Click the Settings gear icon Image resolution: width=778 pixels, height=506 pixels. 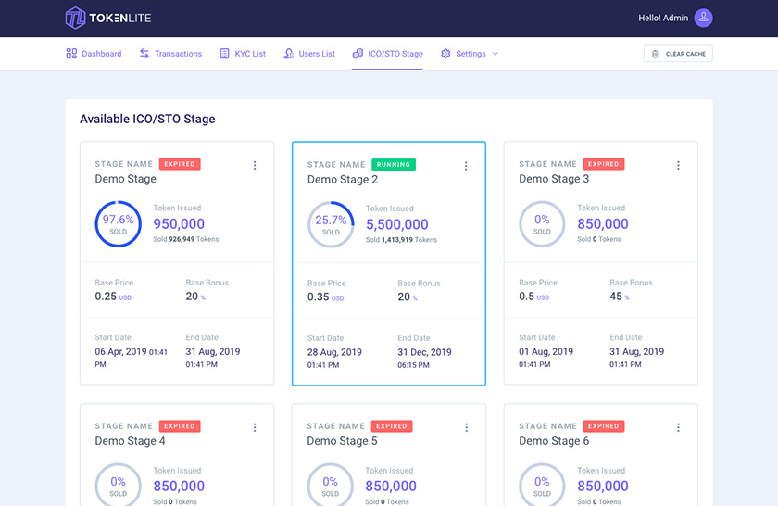pos(445,54)
